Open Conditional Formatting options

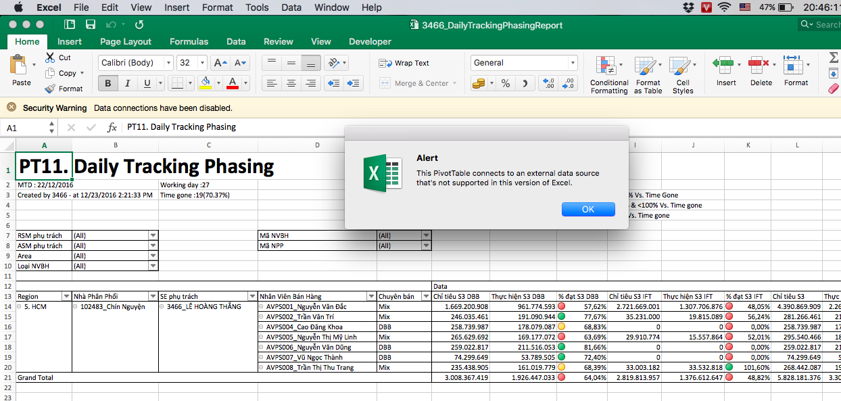click(608, 74)
